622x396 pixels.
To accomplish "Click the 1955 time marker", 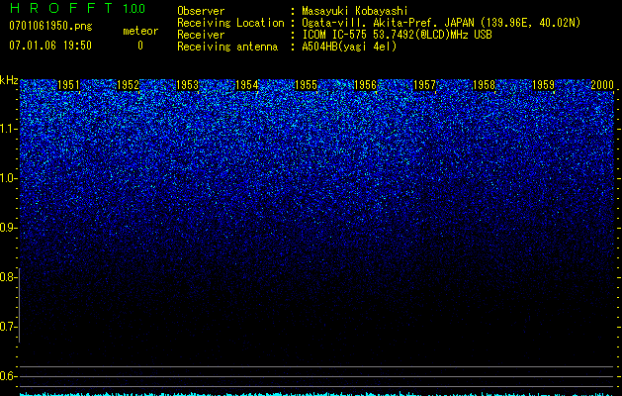I will coord(306,85).
